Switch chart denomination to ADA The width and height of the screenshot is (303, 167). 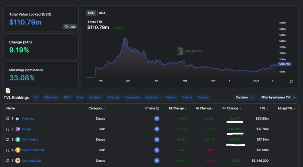pos(102,13)
